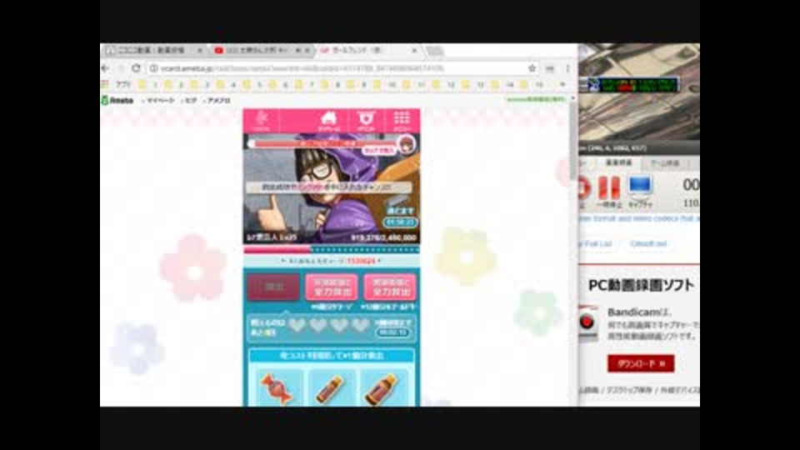This screenshot has height=450, width=800.
Task: Click the PC動画録画ソフト heading
Action: tap(641, 285)
